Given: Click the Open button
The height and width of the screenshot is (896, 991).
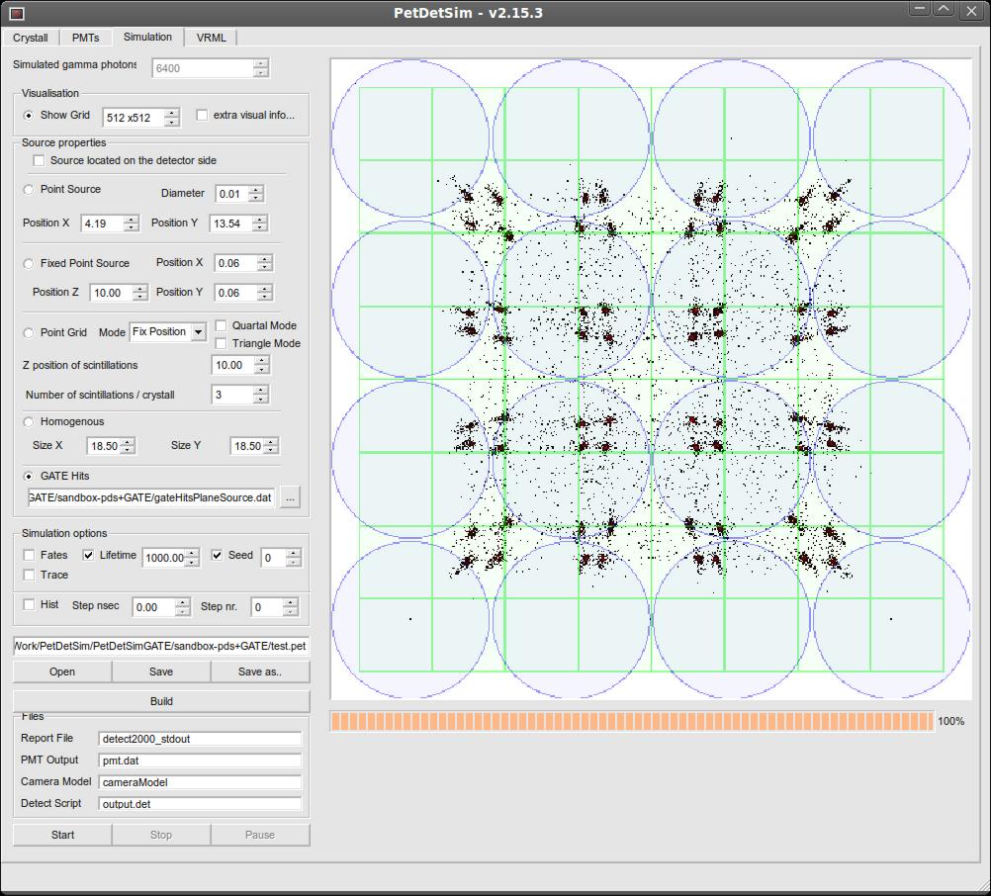Looking at the screenshot, I should 62,672.
